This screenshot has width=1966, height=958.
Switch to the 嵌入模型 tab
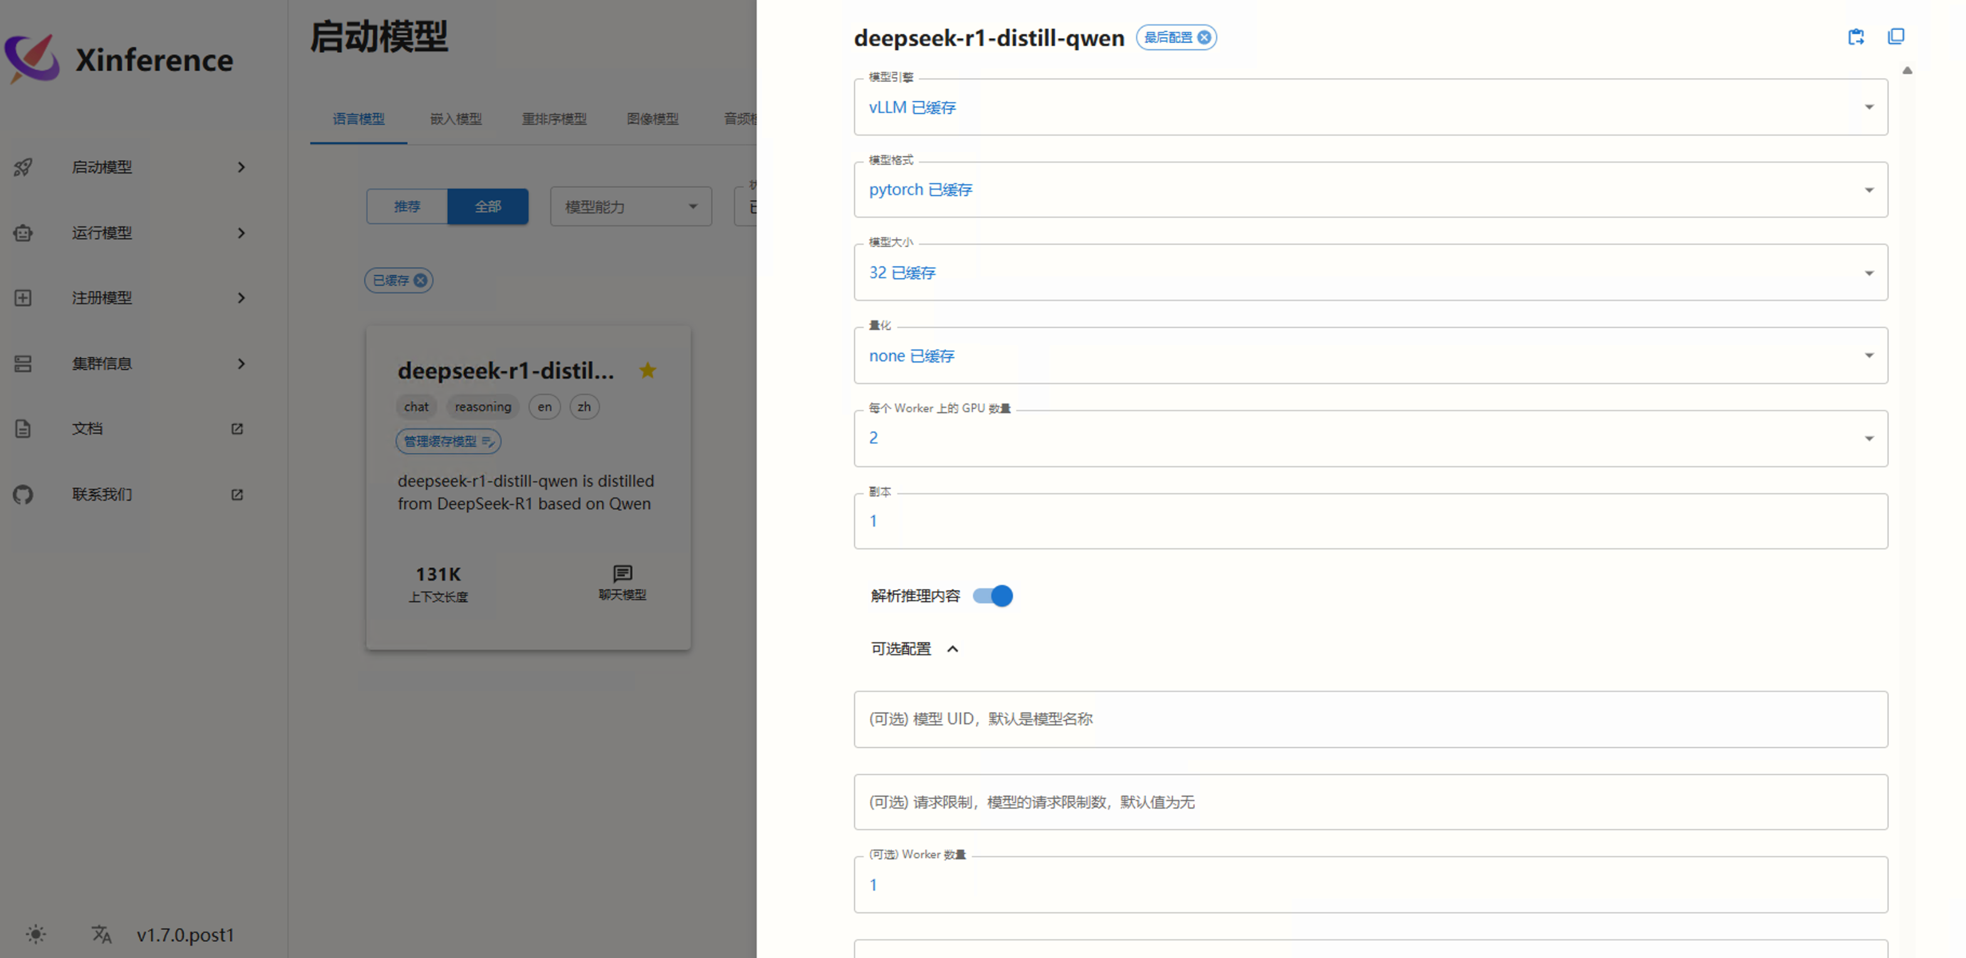(x=455, y=119)
